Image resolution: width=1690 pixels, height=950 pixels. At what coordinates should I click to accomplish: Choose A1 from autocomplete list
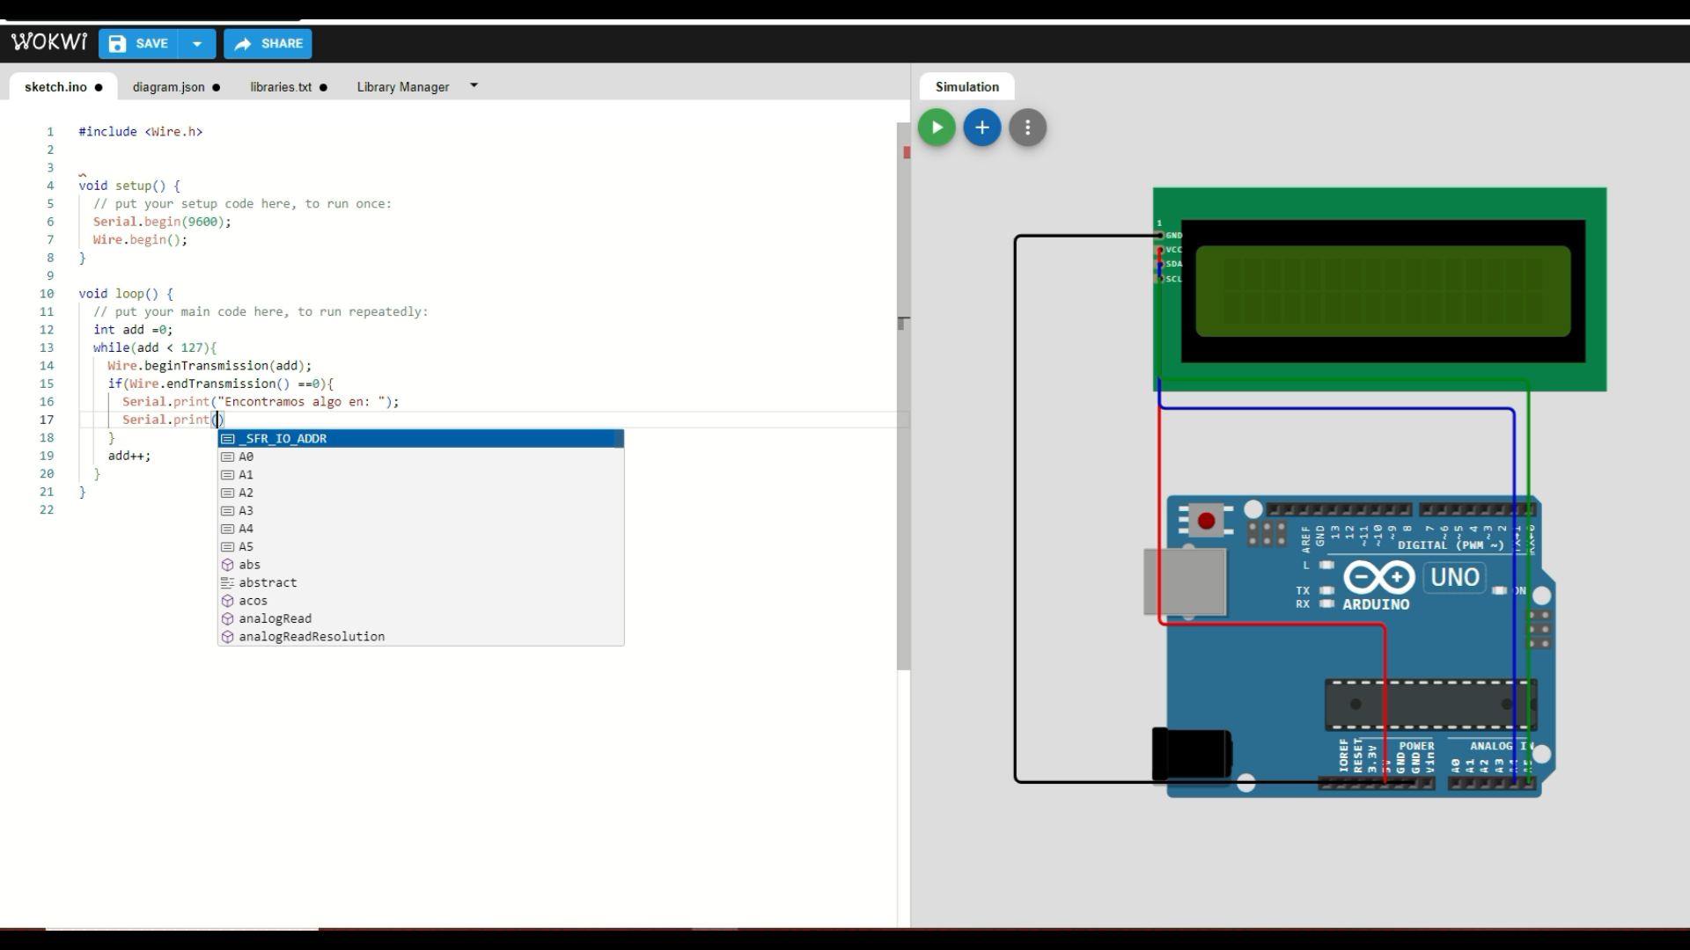(x=421, y=474)
